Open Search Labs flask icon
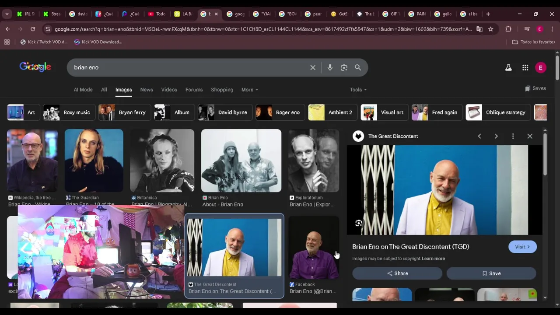560x315 pixels. [x=508, y=68]
